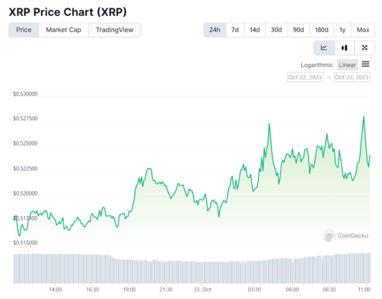Image resolution: width=382 pixels, height=299 pixels.
Task: Choose the 24h time range
Action: [215, 30]
